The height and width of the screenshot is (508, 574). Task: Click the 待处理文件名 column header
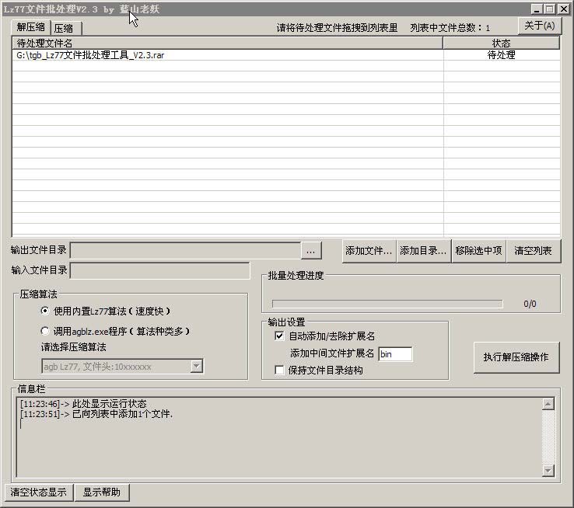pos(227,43)
